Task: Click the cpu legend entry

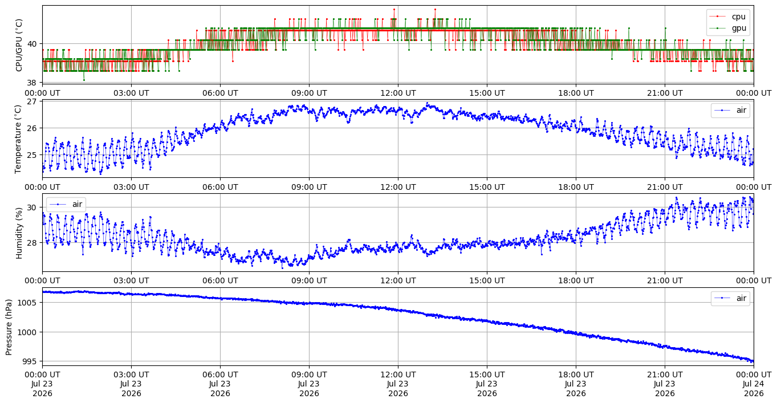Action: click(728, 17)
